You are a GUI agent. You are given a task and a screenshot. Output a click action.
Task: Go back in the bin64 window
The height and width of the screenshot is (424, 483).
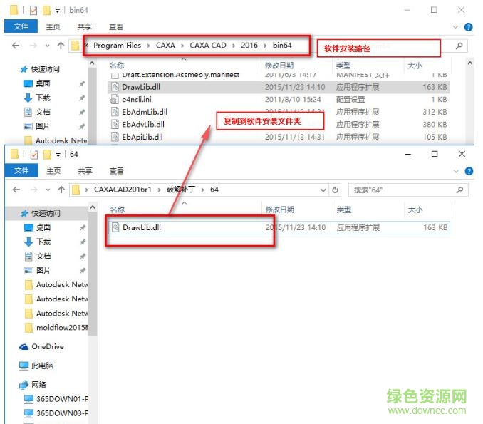click(16, 46)
